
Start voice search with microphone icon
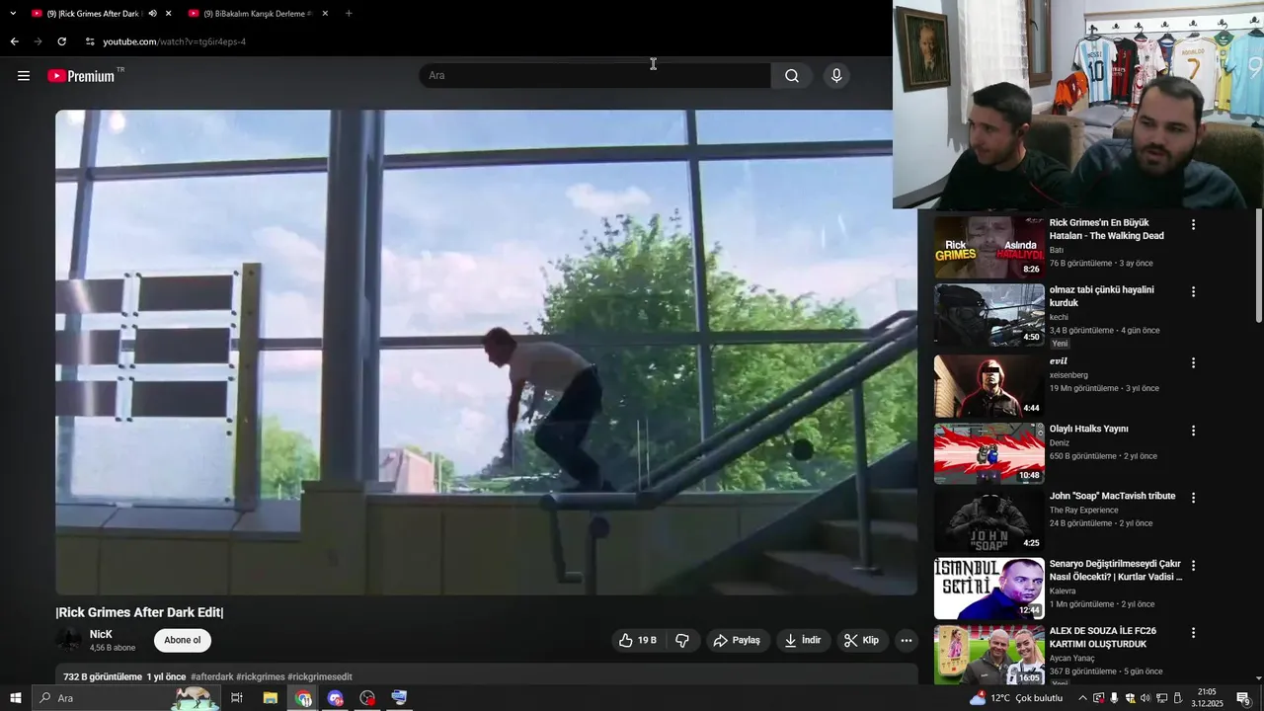click(836, 76)
